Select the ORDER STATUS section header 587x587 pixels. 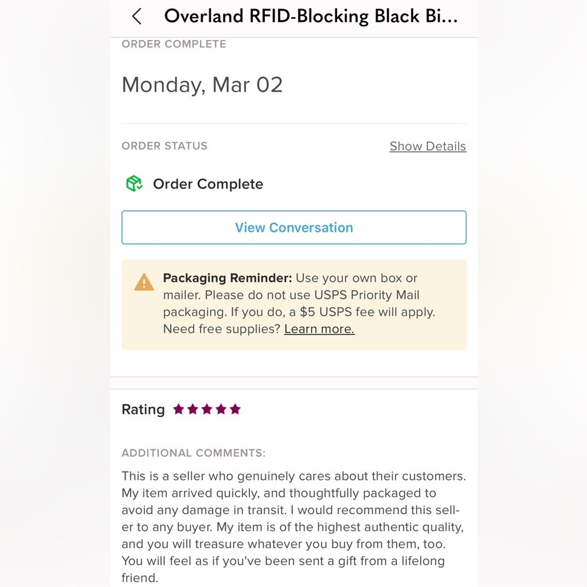pyautogui.click(x=164, y=146)
